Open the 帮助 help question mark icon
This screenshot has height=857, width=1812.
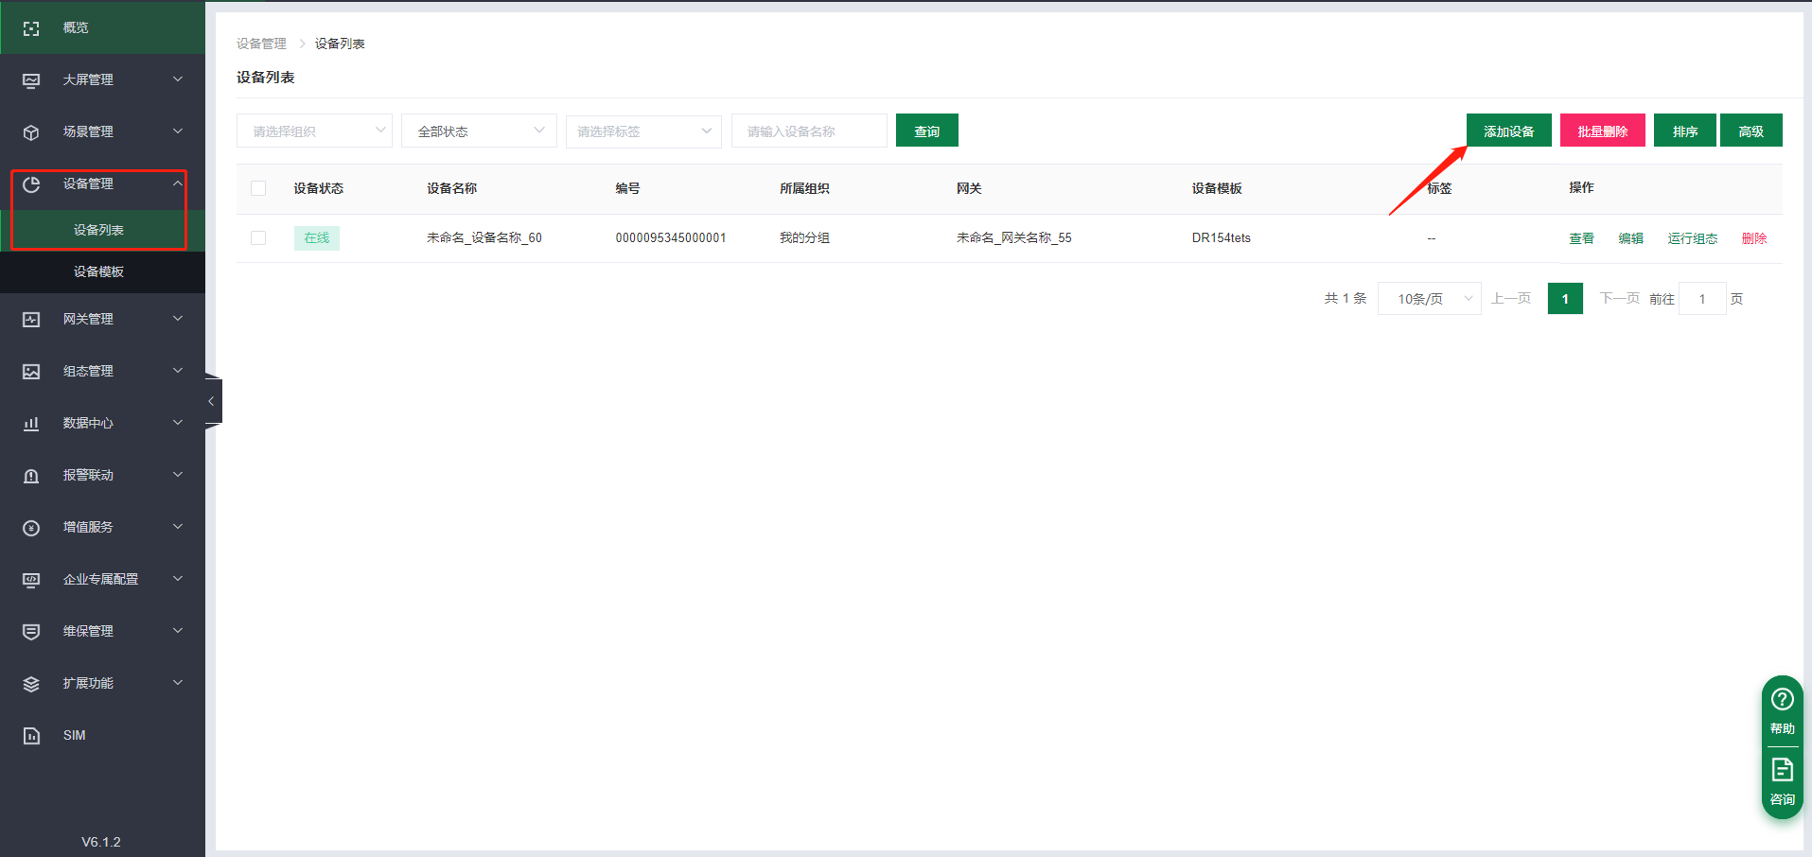pos(1782,700)
